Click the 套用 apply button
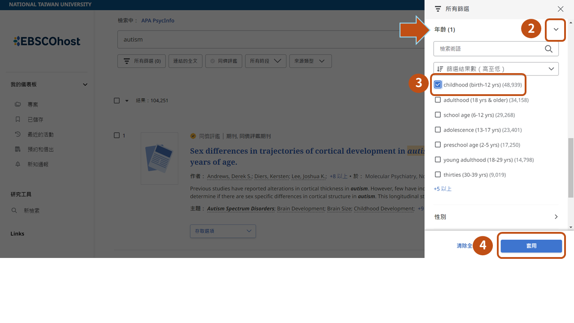The height and width of the screenshot is (323, 574). click(531, 246)
